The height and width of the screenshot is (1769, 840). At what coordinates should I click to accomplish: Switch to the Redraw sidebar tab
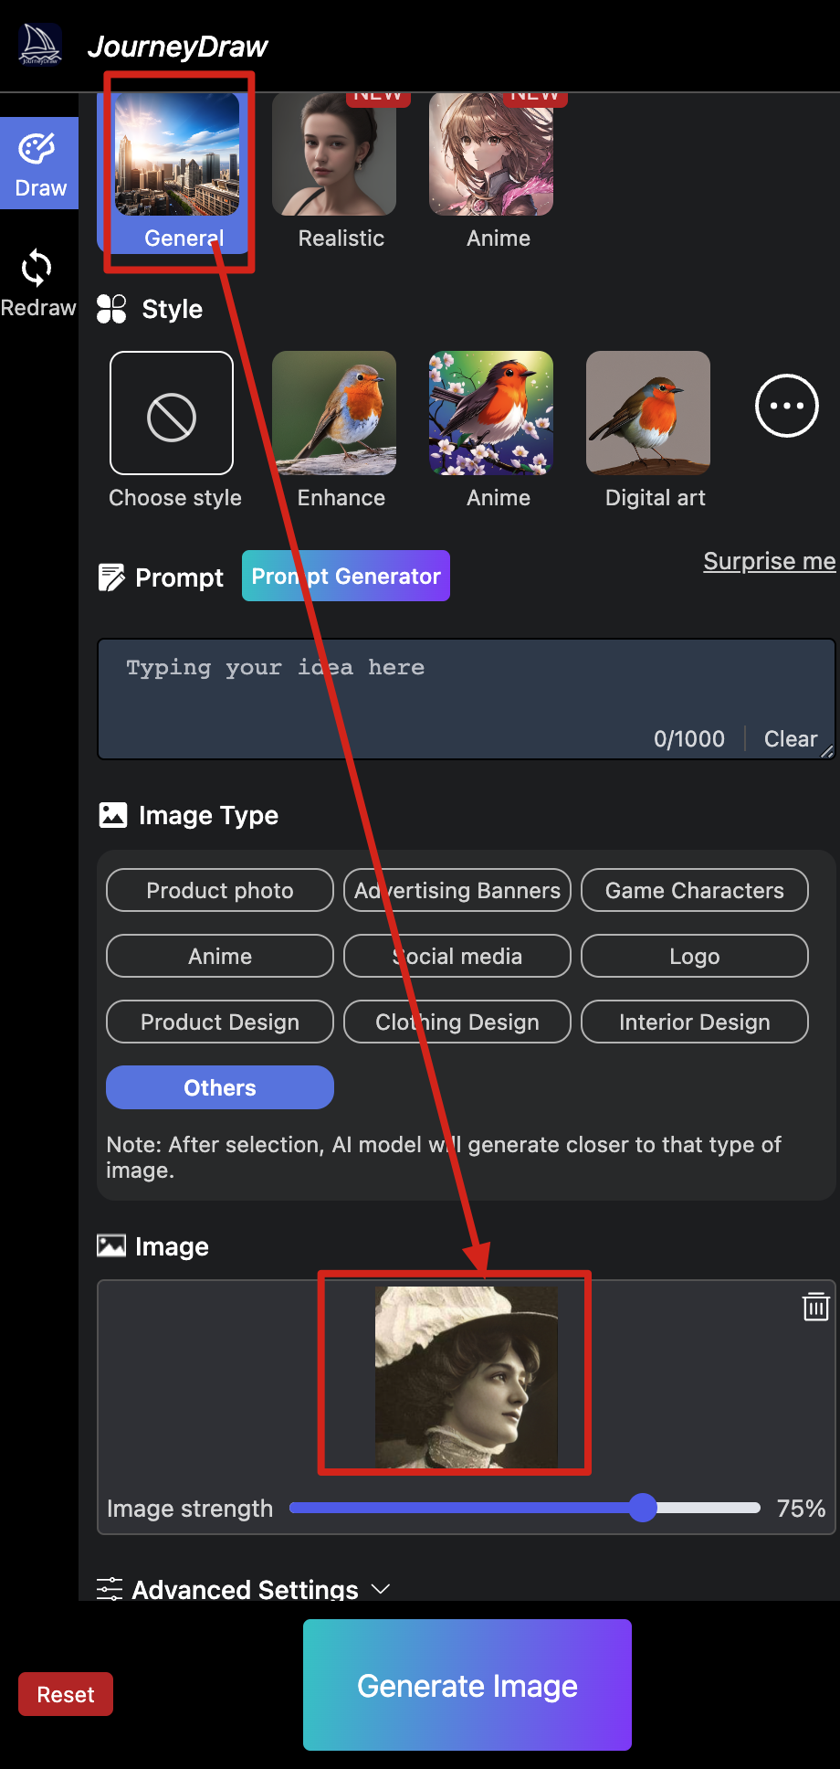(x=37, y=283)
